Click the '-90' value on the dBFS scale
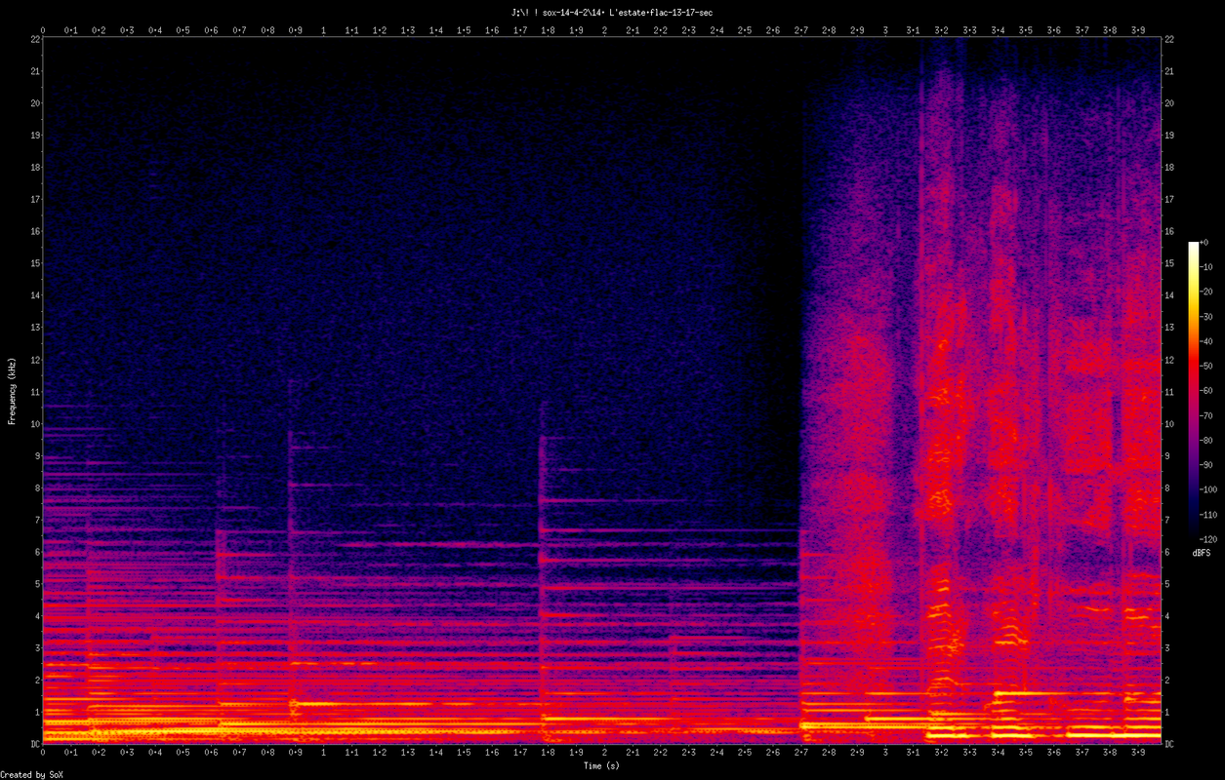This screenshot has width=1225, height=780. pos(1205,464)
